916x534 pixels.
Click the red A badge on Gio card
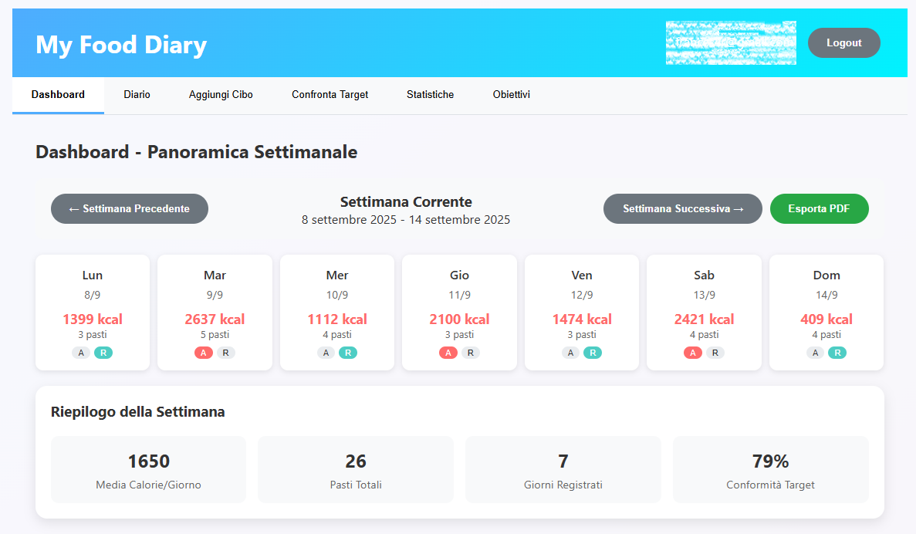[x=448, y=353]
